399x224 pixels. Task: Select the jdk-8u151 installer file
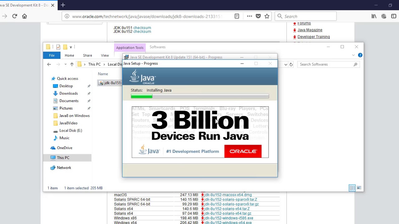(x=110, y=83)
